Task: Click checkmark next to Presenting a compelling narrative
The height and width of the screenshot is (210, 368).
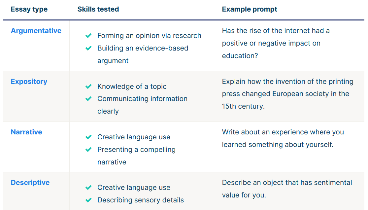Action: coord(88,150)
